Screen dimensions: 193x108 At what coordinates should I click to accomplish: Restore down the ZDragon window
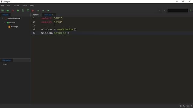click(x=183, y=1)
